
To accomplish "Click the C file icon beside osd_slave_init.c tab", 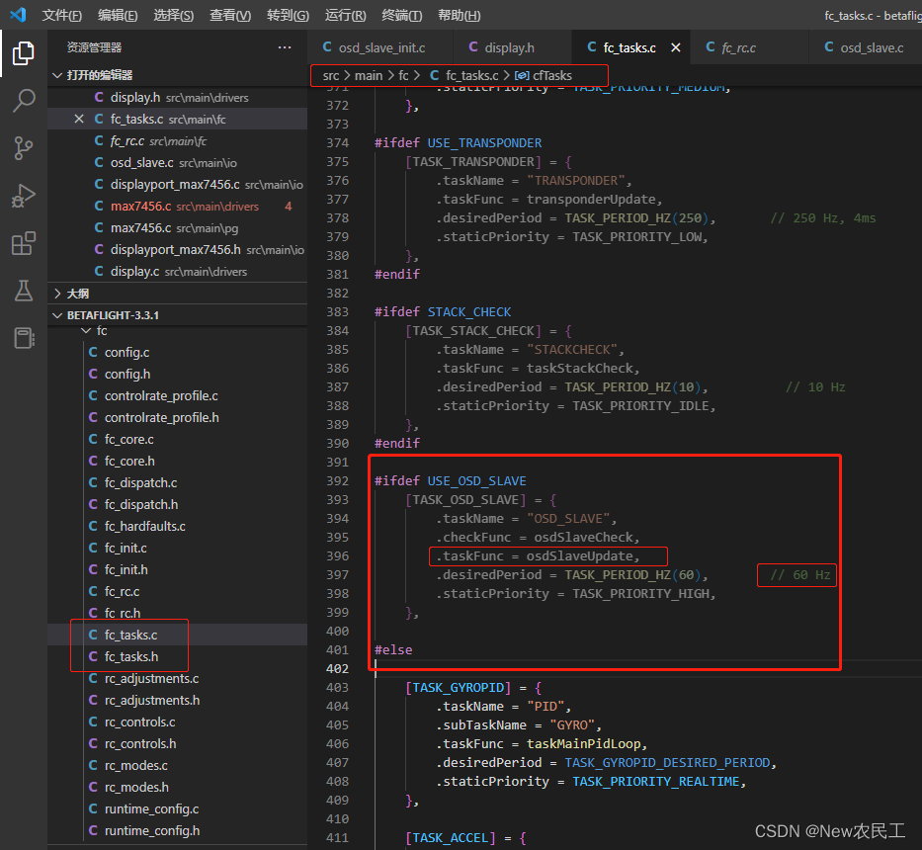I will point(327,47).
